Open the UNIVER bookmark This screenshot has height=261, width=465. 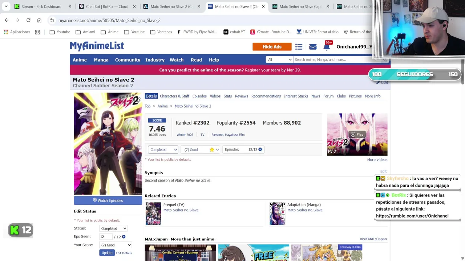tap(317, 32)
